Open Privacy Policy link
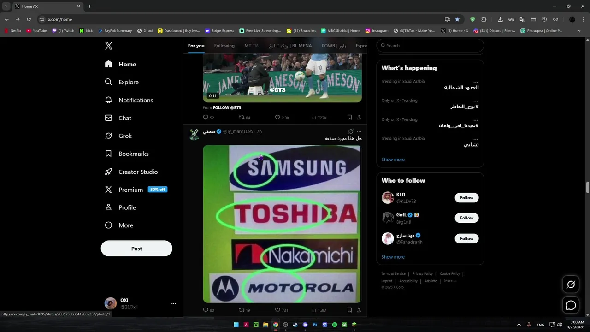Screen dimensions: 590x332 point(423,274)
